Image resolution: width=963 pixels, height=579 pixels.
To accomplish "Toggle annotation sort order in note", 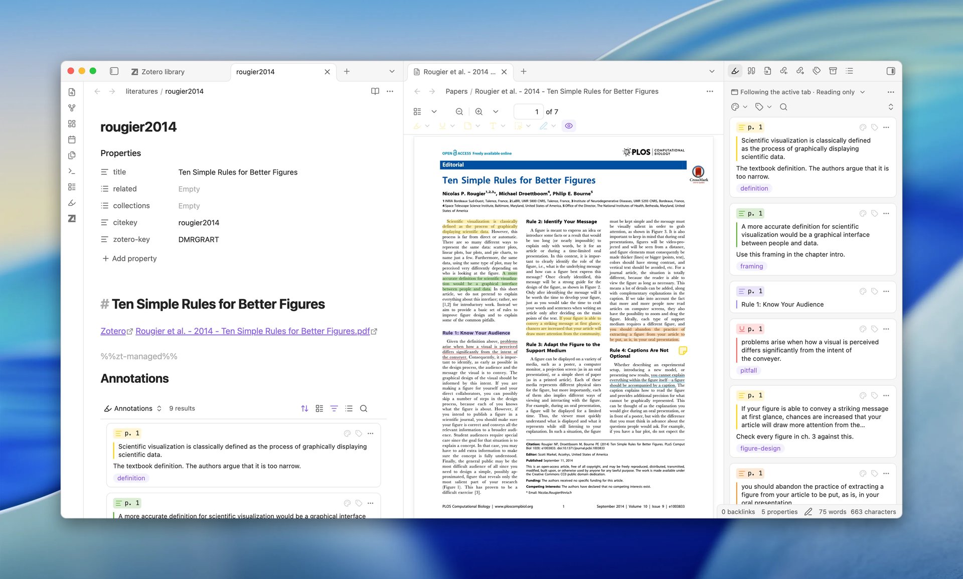I will [x=304, y=408].
